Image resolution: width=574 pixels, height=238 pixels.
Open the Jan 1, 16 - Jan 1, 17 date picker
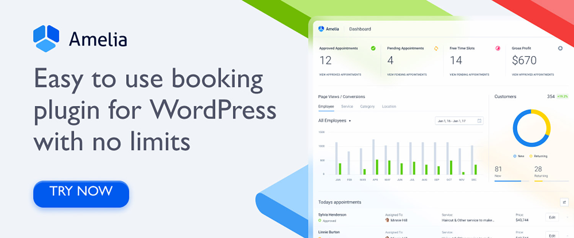[458, 121]
